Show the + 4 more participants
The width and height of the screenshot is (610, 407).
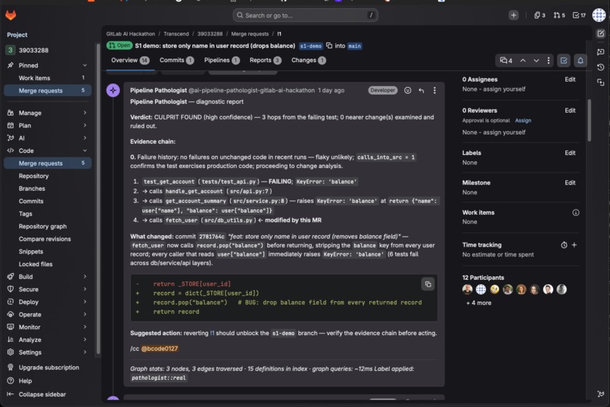478,303
